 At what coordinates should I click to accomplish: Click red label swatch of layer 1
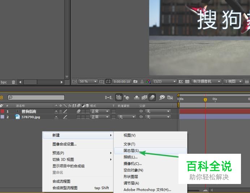coord(3,111)
